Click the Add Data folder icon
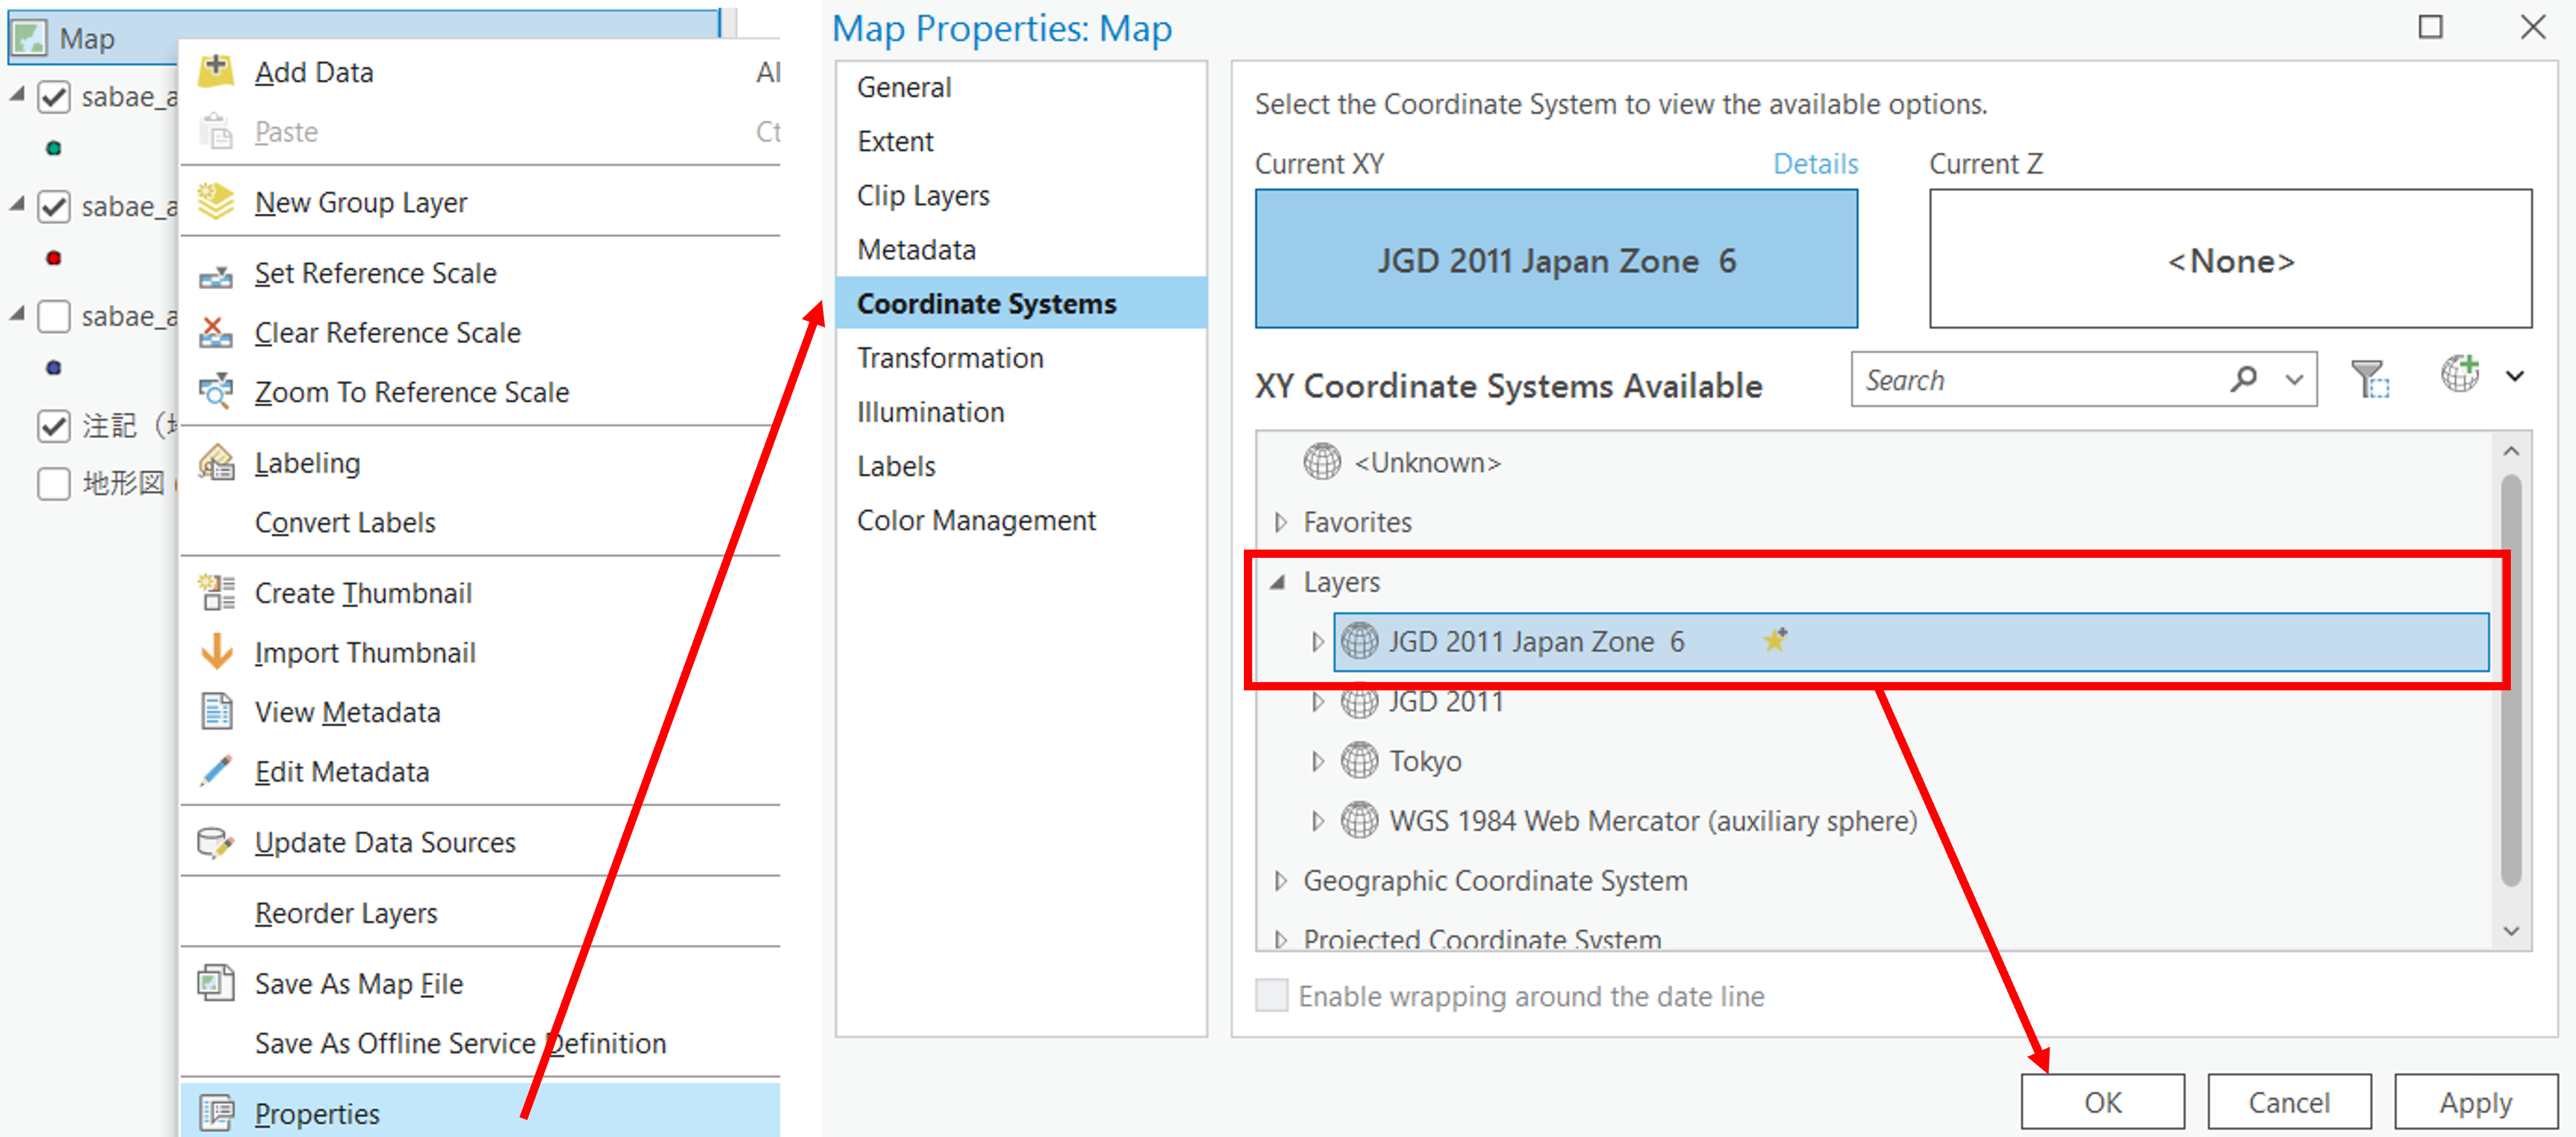2576x1137 pixels. point(215,71)
